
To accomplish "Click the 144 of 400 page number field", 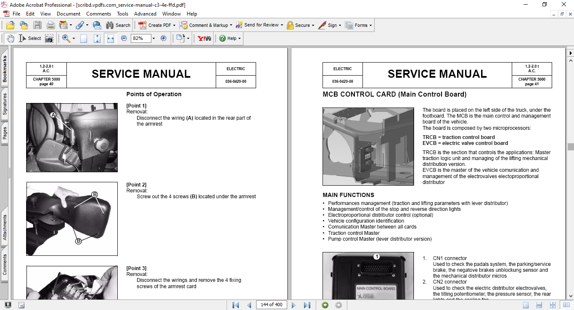I will click(272, 305).
